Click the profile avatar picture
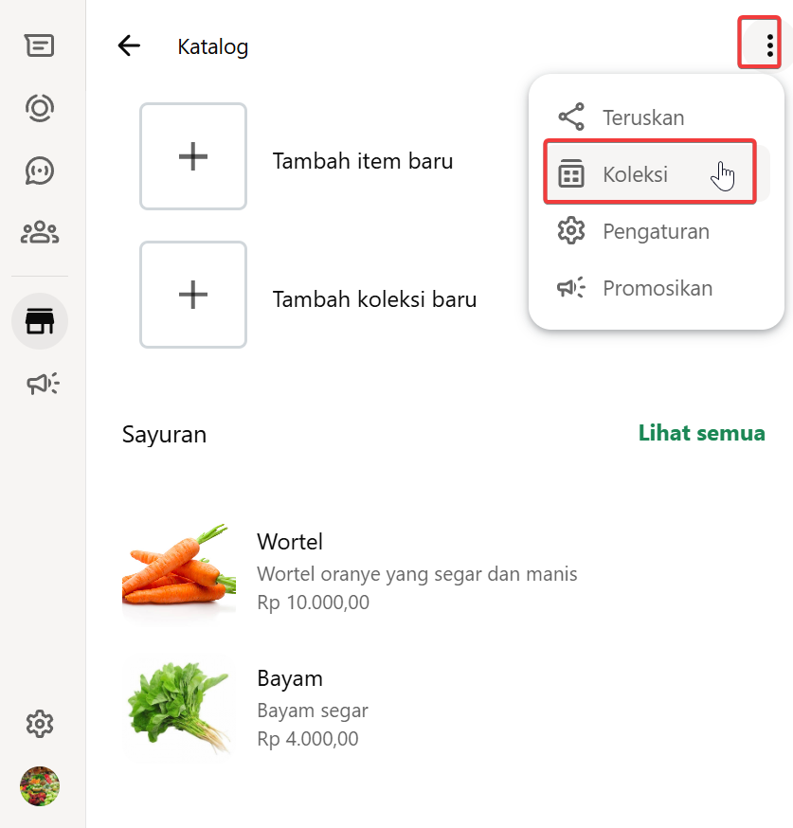The height and width of the screenshot is (828, 793). coord(40,786)
